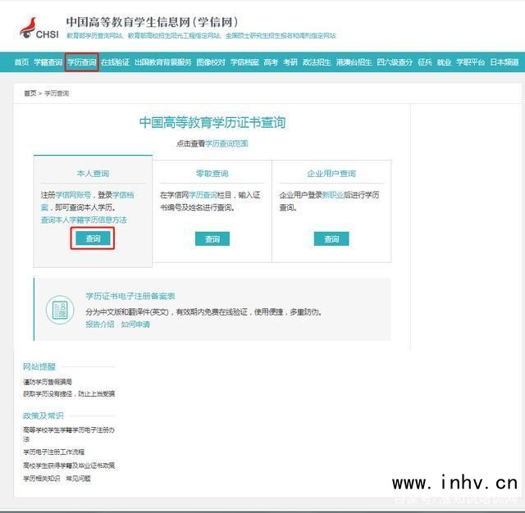Click 网站提醒 section heading

click(39, 366)
